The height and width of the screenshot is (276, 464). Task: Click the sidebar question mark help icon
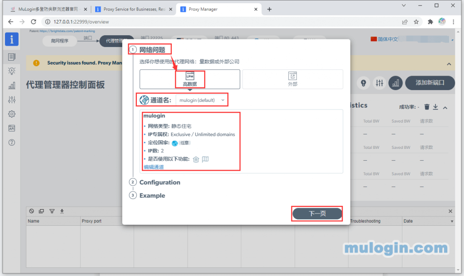pos(12,143)
